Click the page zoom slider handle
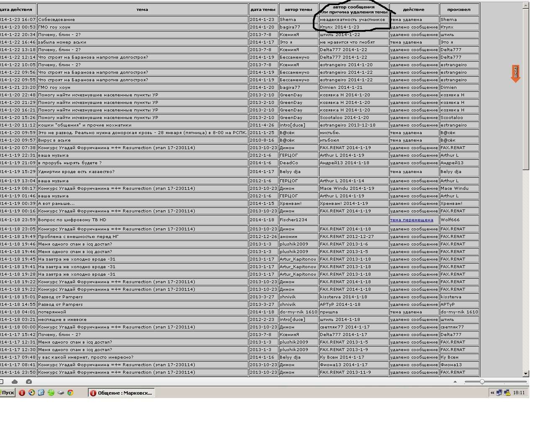Screen dimensions: 536x429 point(482,382)
